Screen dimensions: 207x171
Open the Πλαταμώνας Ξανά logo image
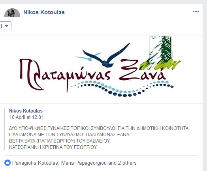tap(101, 70)
